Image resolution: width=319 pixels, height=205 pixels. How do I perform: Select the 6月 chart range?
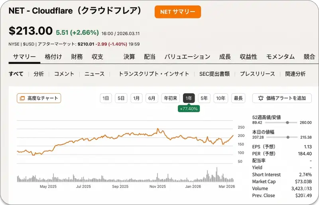[152, 99]
